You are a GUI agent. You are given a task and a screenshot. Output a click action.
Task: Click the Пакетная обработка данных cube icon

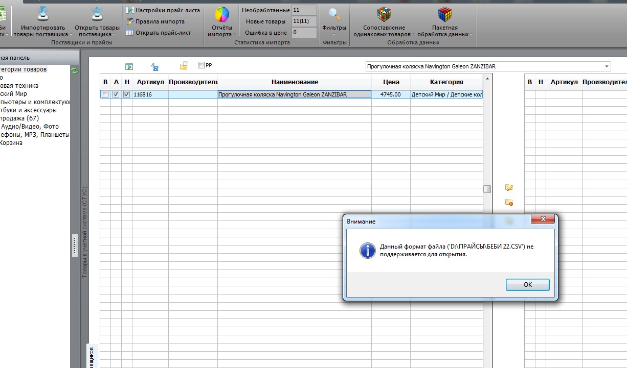(x=444, y=14)
